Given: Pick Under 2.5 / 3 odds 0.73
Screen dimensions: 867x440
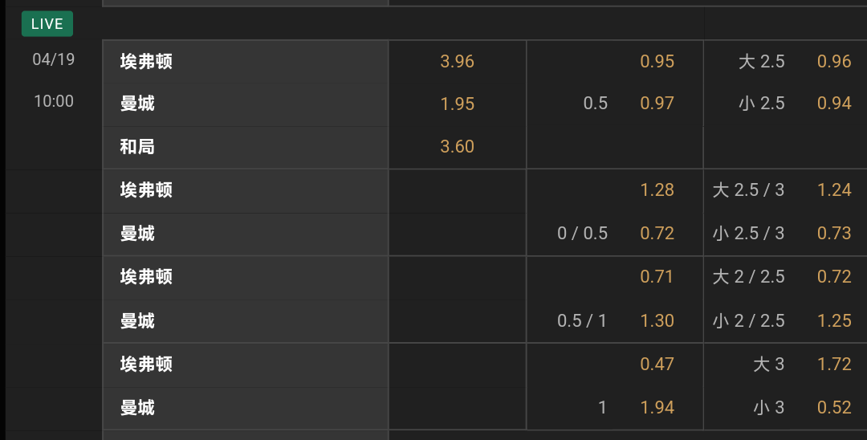Looking at the screenshot, I should tap(834, 234).
